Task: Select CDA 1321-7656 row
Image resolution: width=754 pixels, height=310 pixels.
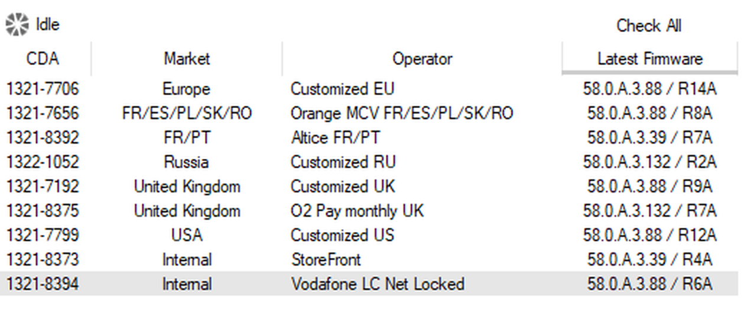Action: [43, 113]
